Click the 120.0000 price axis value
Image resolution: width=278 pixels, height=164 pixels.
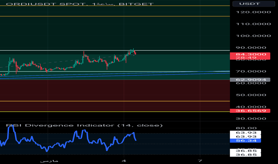point(254,12)
